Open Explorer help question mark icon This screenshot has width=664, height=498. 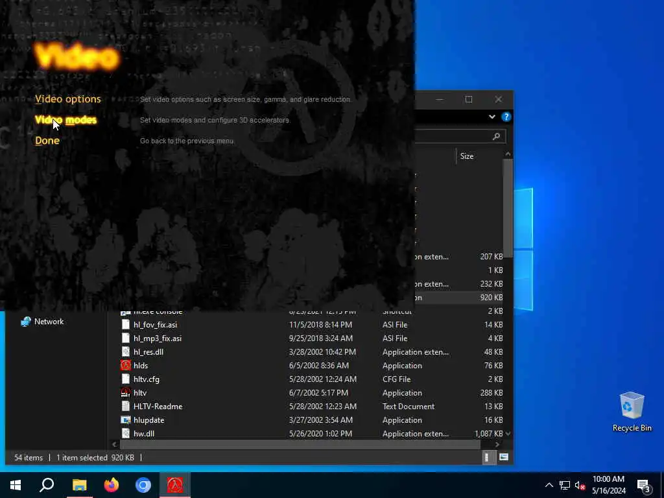point(506,117)
